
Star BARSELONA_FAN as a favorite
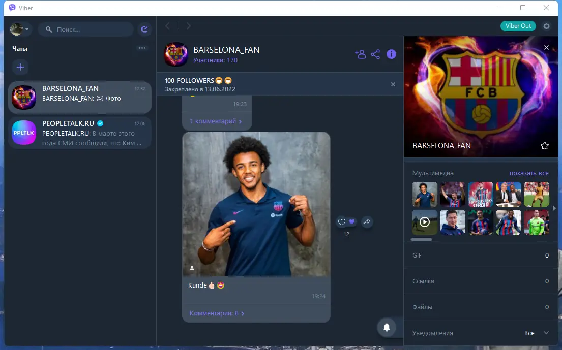pos(545,145)
